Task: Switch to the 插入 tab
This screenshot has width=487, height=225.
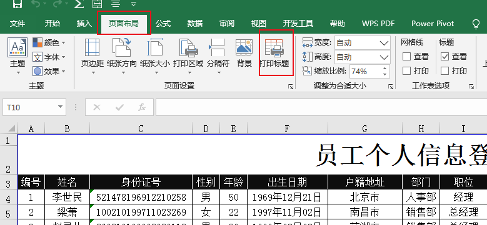Action: [x=84, y=24]
